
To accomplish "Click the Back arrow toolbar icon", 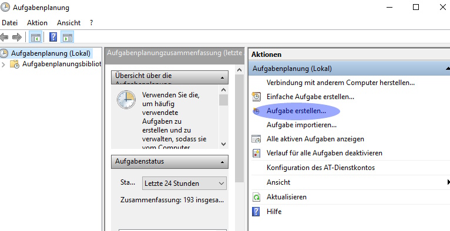I will coord(4,37).
